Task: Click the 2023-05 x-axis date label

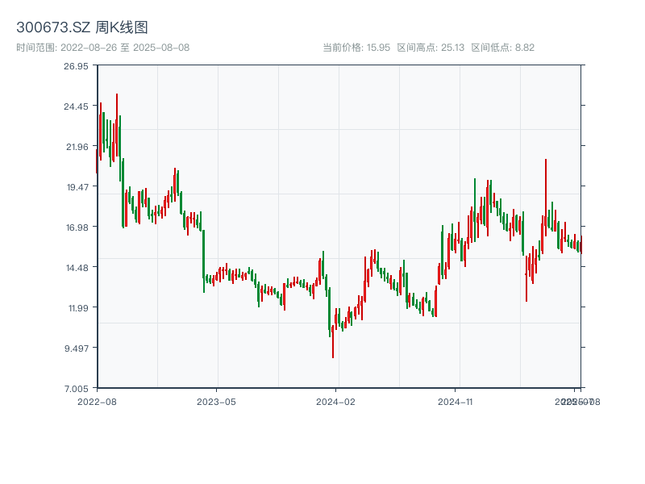Action: click(x=216, y=401)
